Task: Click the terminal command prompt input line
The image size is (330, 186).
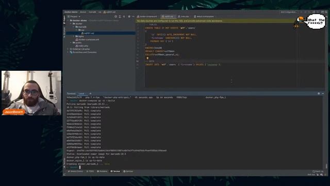Action: [x=194, y=167]
